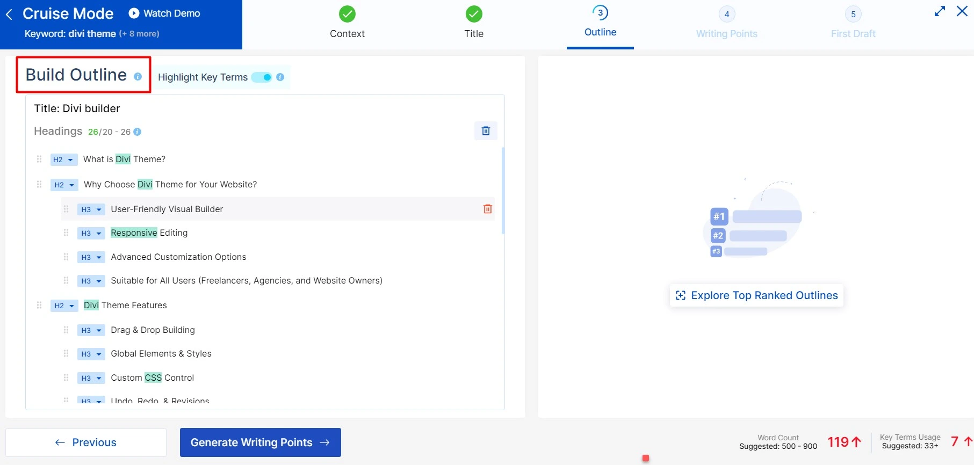Go to the Context step

point(347,23)
